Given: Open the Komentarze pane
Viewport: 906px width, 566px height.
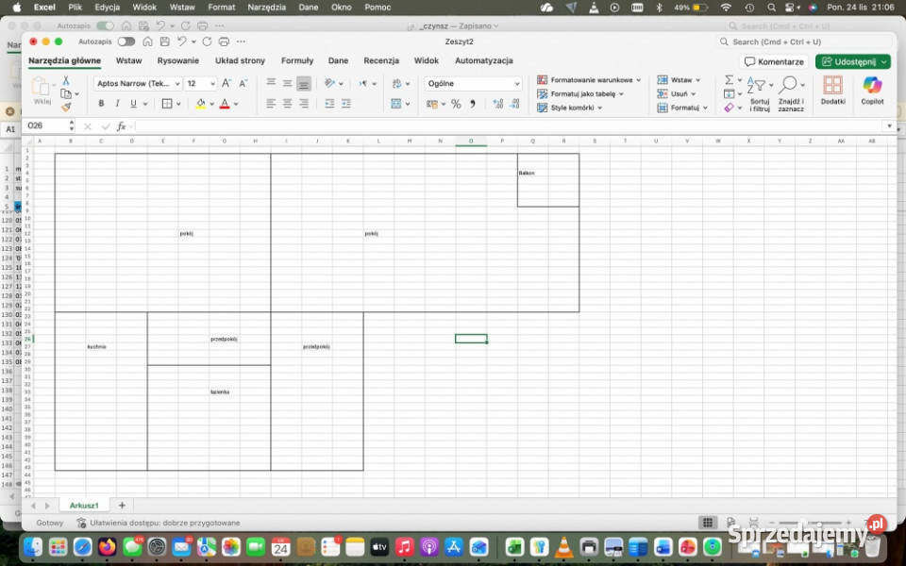Looking at the screenshot, I should (774, 61).
